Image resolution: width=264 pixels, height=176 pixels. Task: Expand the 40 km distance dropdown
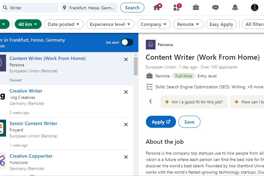[28, 24]
